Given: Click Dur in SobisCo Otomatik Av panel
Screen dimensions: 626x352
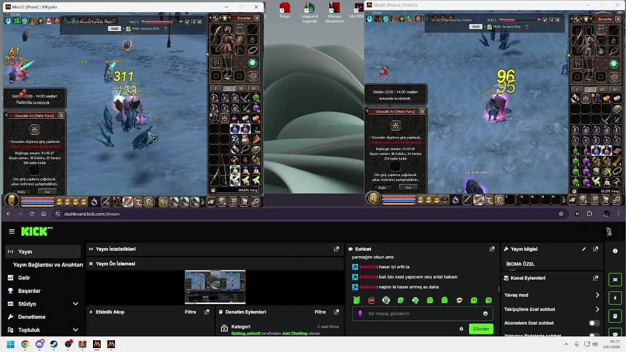Looking at the screenshot, I should [x=408, y=187].
